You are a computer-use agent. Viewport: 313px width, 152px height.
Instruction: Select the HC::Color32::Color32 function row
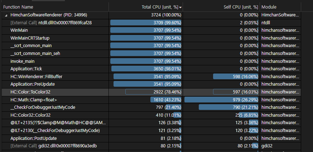pos(151,115)
